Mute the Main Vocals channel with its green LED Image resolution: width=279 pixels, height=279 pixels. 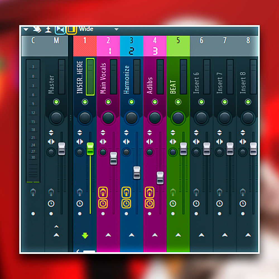pyautogui.click(x=108, y=102)
